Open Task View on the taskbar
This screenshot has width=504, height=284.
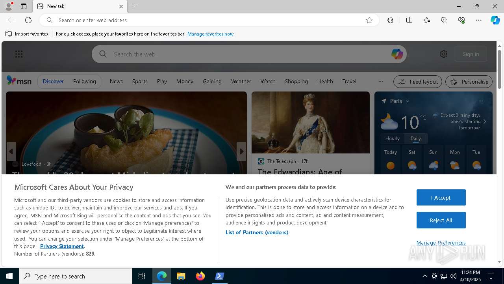click(x=142, y=276)
